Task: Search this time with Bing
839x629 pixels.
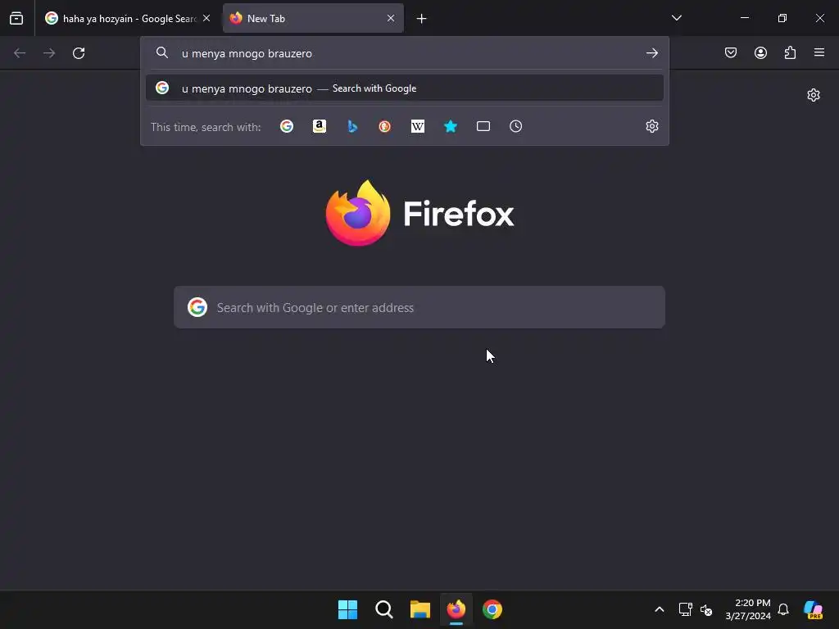Action: [x=352, y=126]
